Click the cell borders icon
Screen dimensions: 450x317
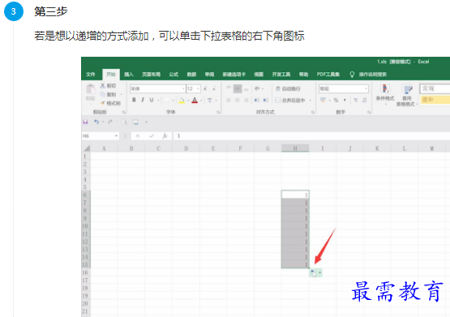click(x=166, y=100)
